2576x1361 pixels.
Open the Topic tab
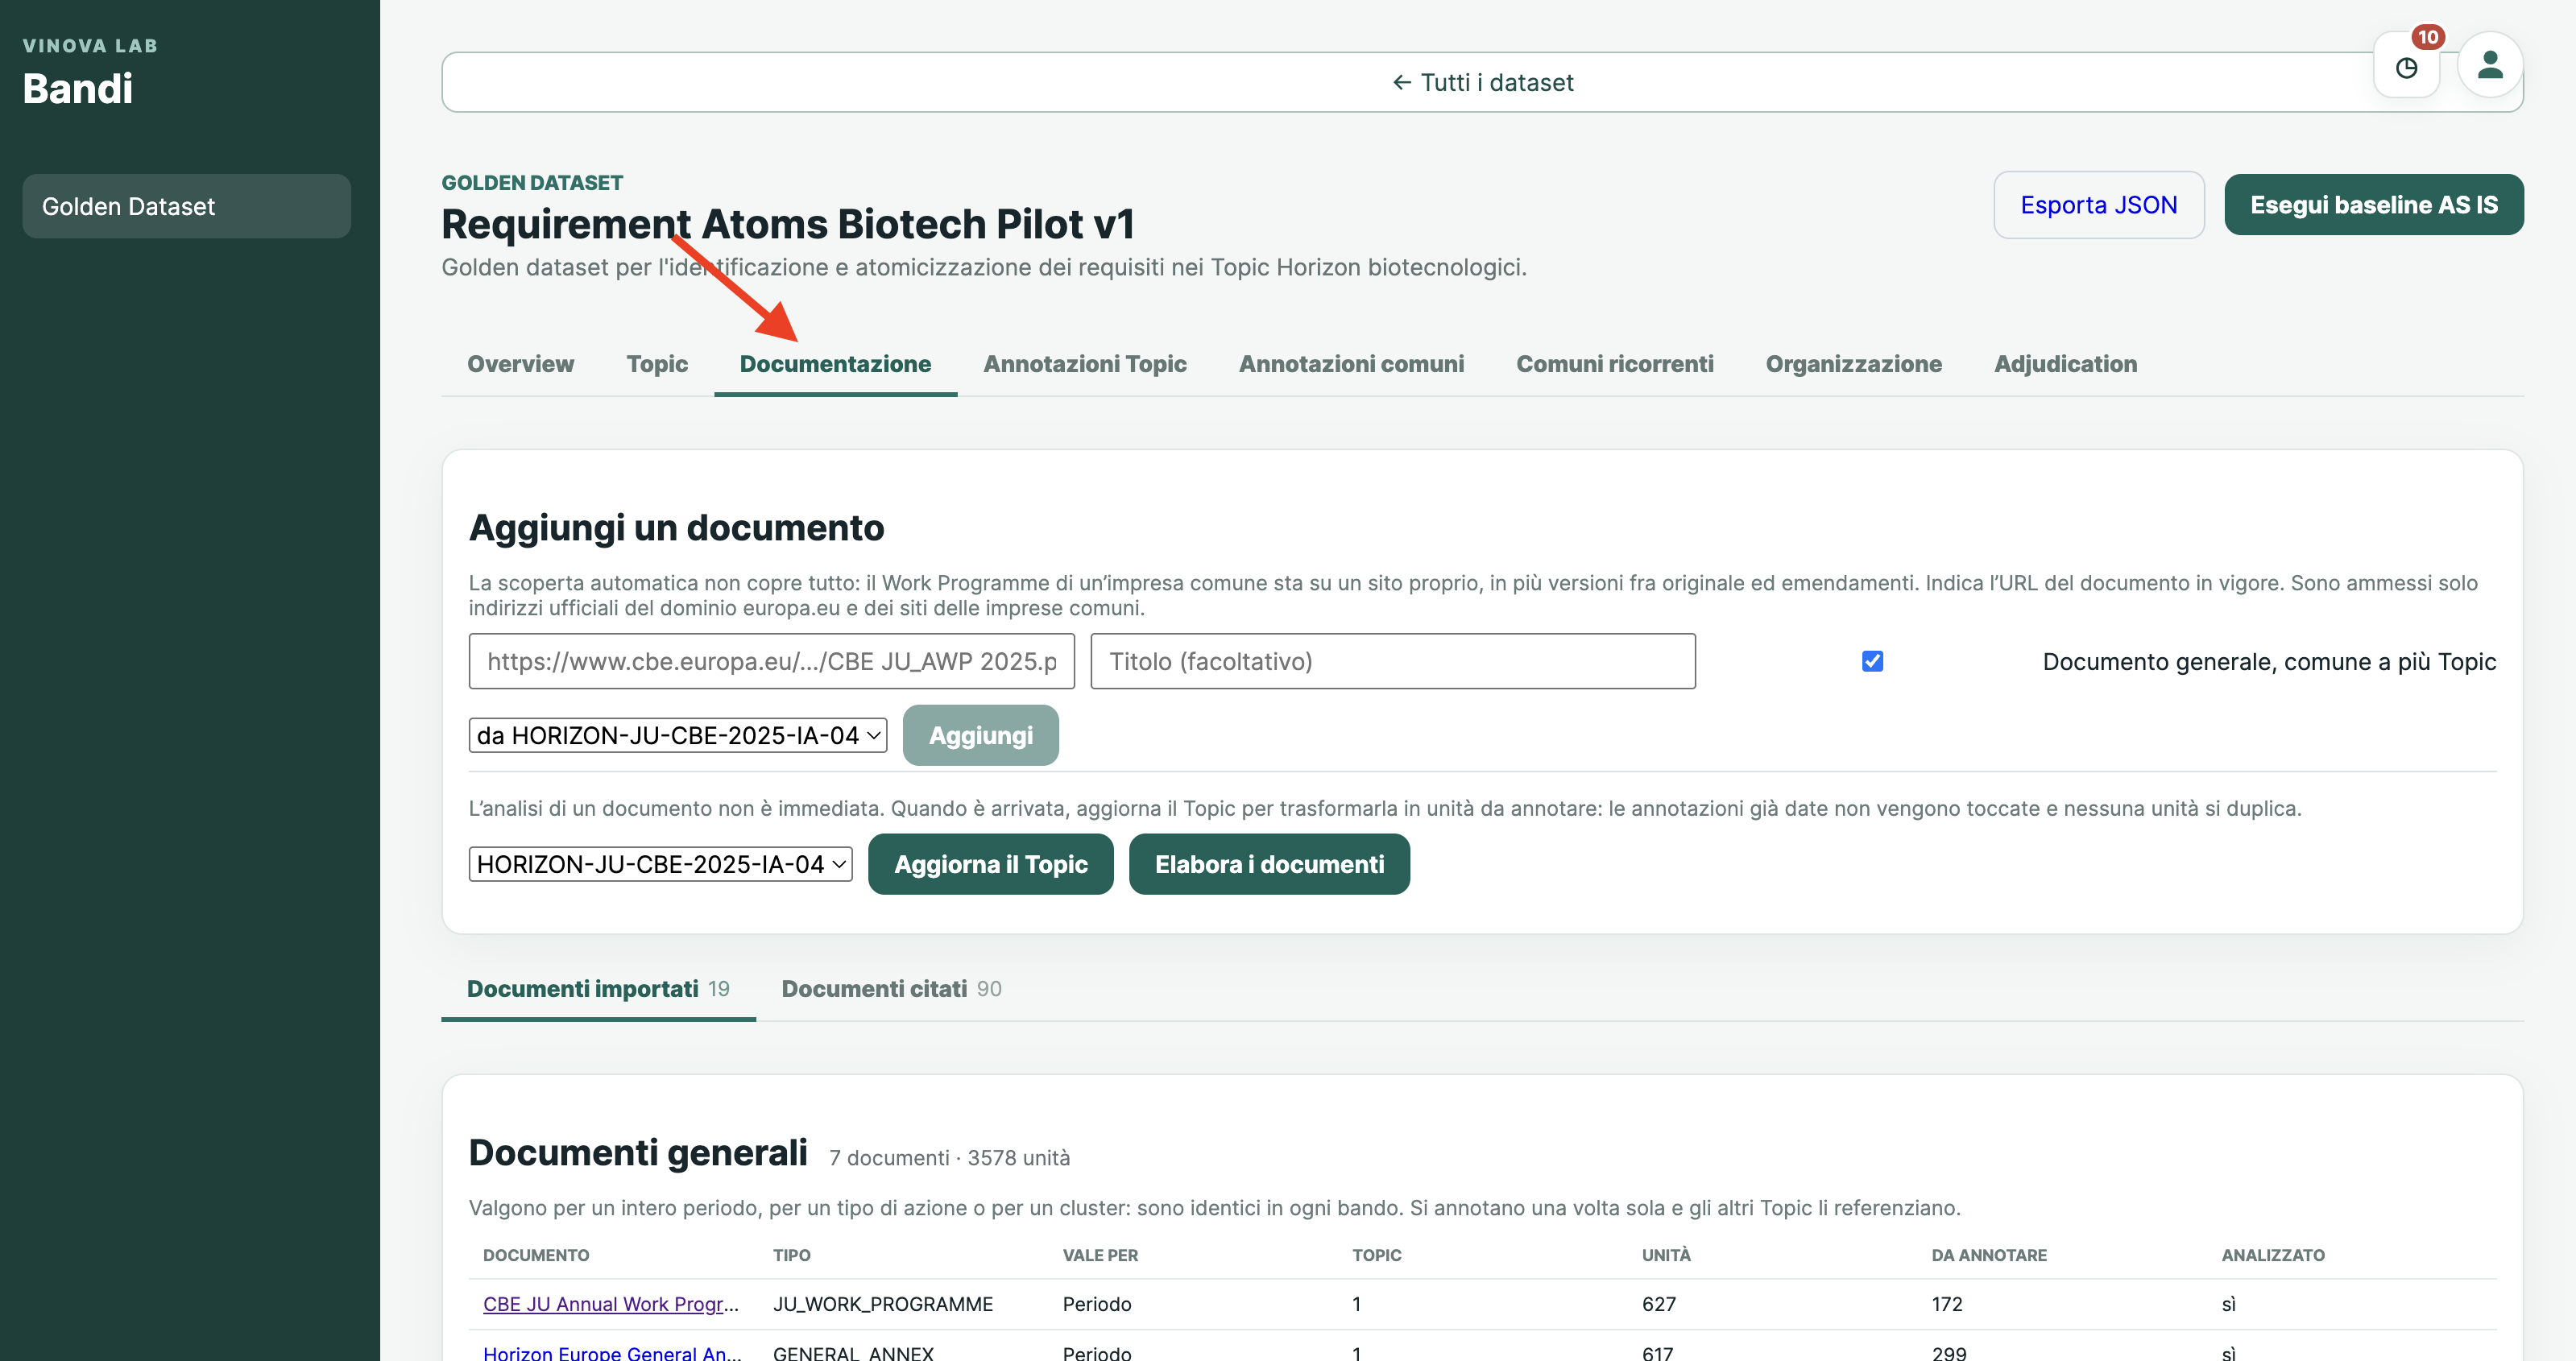click(x=657, y=364)
